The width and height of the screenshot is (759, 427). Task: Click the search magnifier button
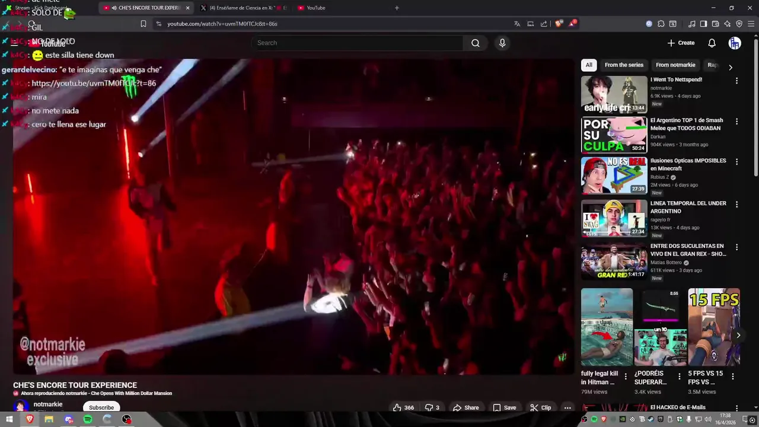tap(475, 43)
